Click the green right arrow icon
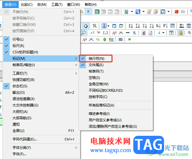Image resolution: width=192 pixels, height=159 pixels. tap(129, 39)
